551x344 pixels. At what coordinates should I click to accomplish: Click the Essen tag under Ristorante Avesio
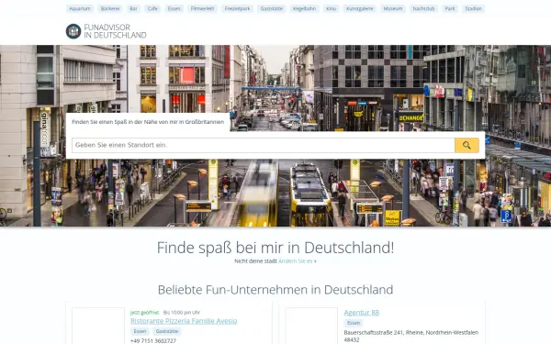pos(140,331)
